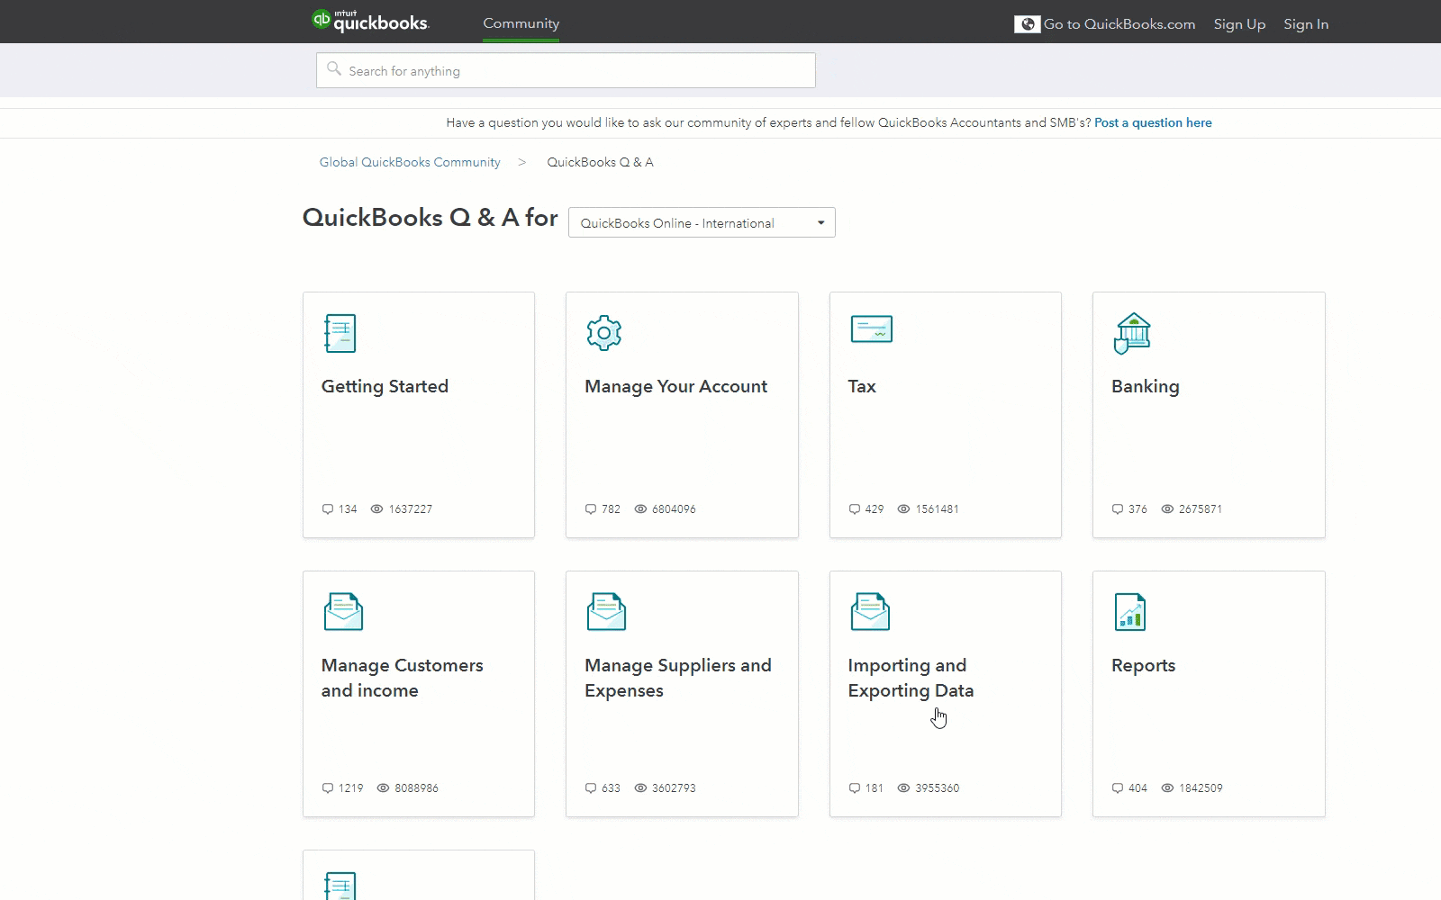Open Post a question here link
This screenshot has width=1441, height=900.
(x=1153, y=122)
